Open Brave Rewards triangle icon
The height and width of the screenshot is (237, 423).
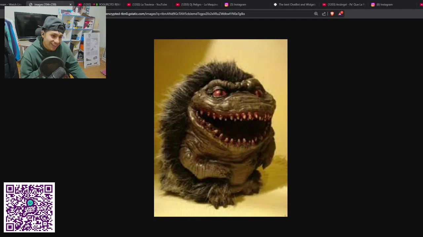[340, 14]
